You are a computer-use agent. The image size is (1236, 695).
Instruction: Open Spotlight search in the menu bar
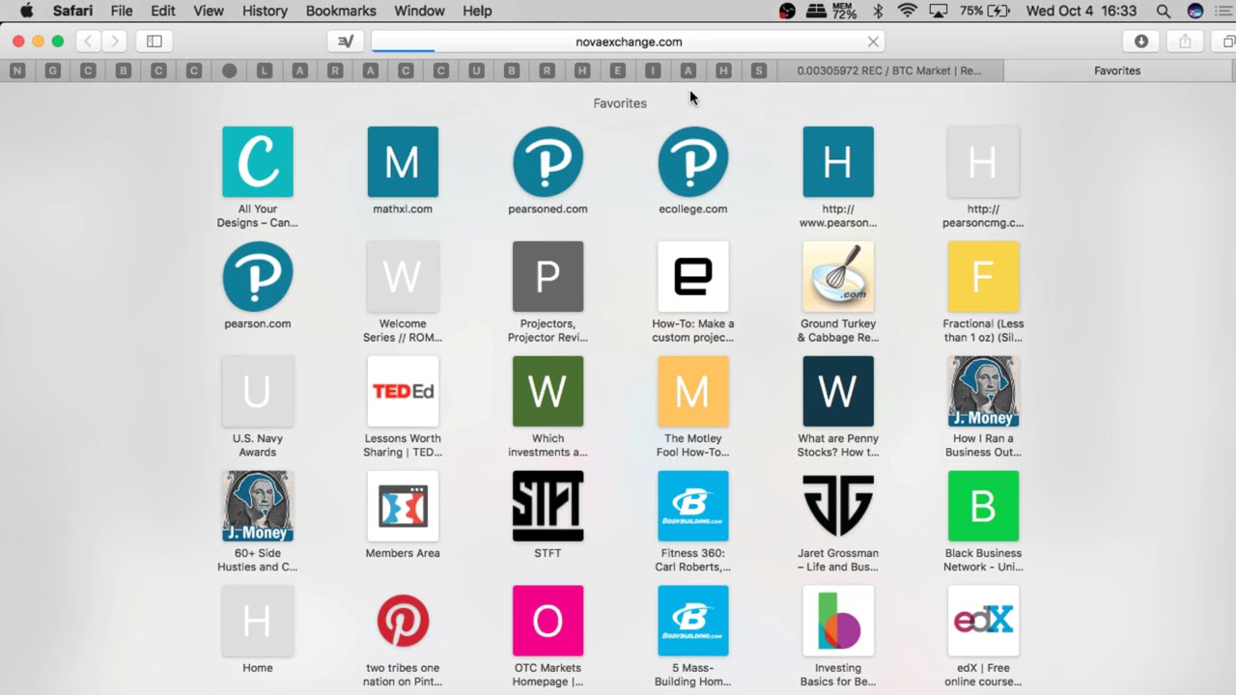[1164, 11]
